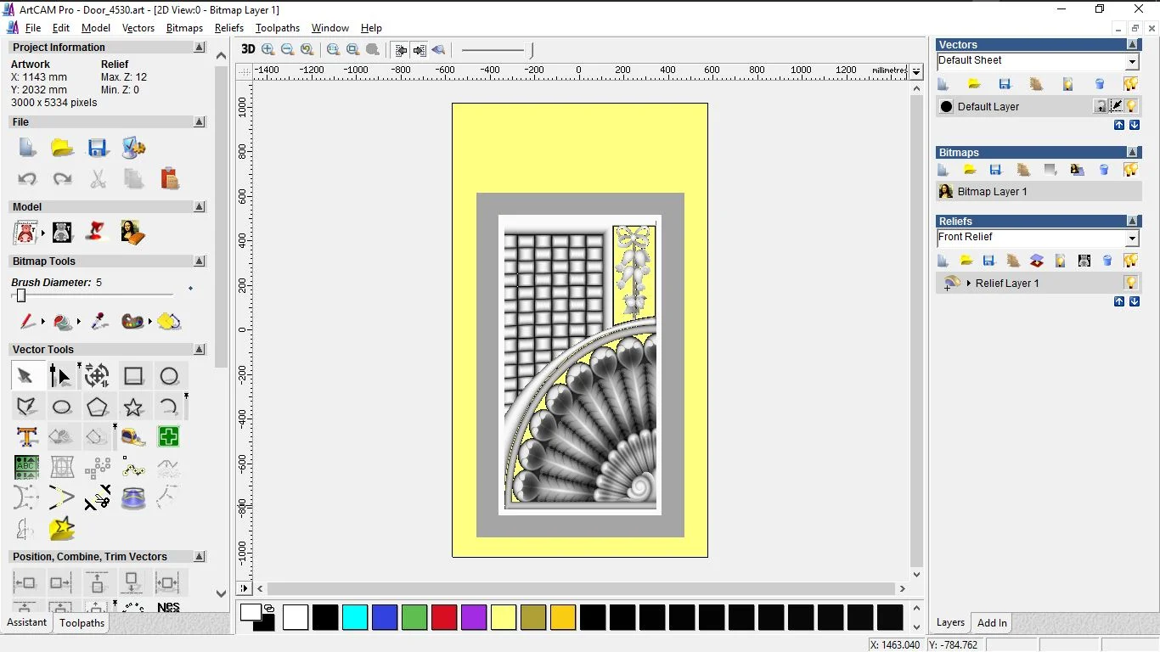
Task: Toggle visibility bulb for Relief Layer 1
Action: point(1130,283)
